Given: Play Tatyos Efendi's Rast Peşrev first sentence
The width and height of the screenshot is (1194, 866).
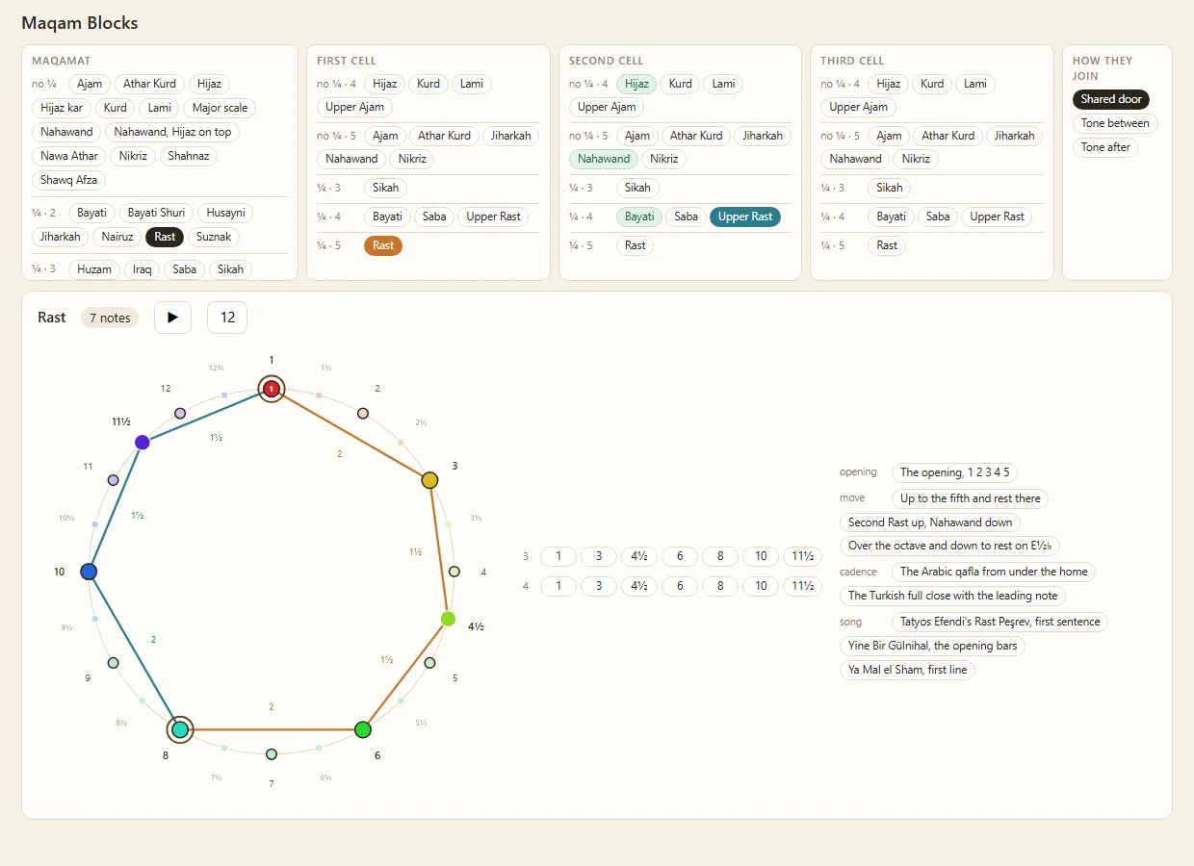Looking at the screenshot, I should tap(1000, 622).
